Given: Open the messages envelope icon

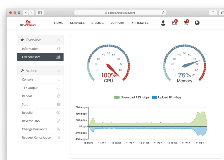Looking at the screenshot, I should [x=175, y=22].
